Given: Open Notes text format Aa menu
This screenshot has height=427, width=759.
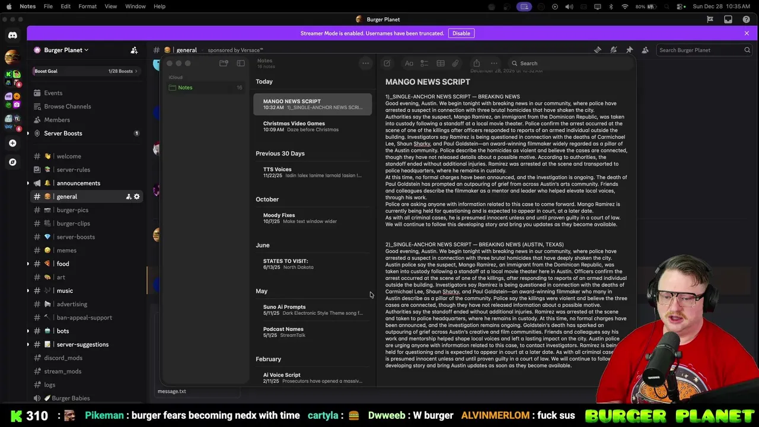Looking at the screenshot, I should click(x=409, y=63).
